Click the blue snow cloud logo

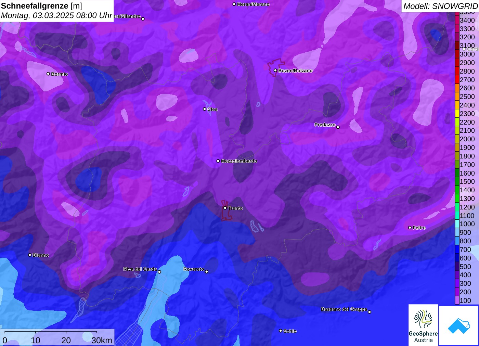click(459, 325)
